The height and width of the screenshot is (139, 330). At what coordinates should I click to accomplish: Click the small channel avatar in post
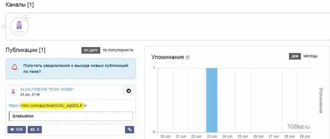pyautogui.click(x=13, y=92)
